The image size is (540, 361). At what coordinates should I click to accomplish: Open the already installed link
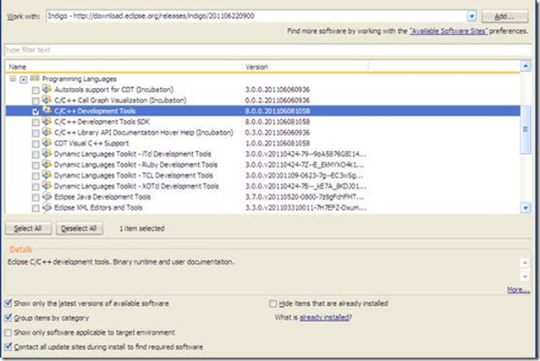[x=324, y=317]
